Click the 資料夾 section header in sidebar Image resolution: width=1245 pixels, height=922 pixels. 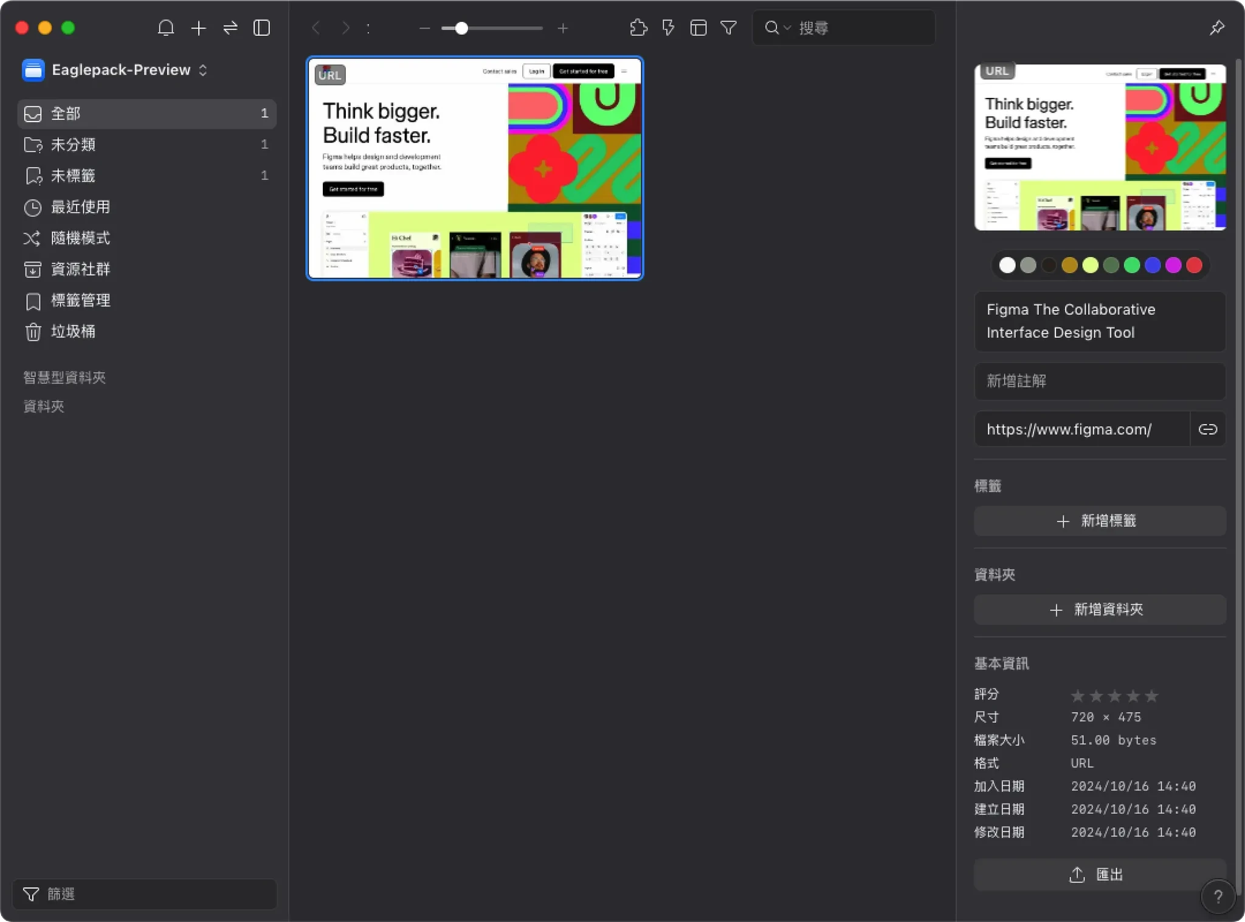(44, 407)
